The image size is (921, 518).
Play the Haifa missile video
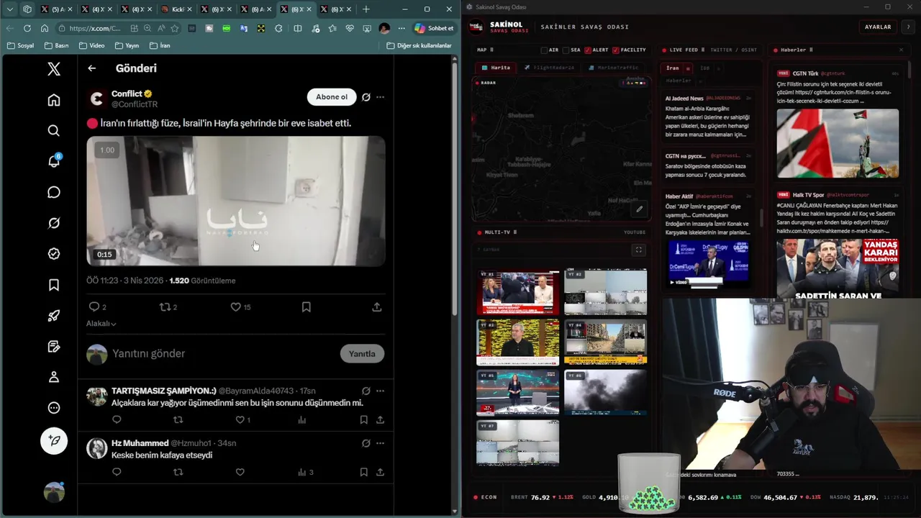pos(236,201)
